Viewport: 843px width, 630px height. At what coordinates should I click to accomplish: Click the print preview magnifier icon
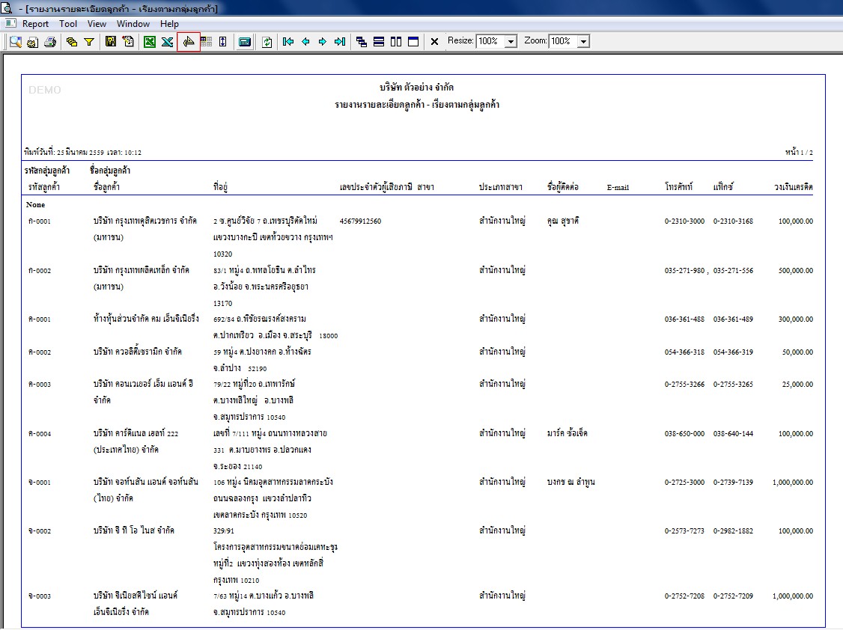[16, 42]
